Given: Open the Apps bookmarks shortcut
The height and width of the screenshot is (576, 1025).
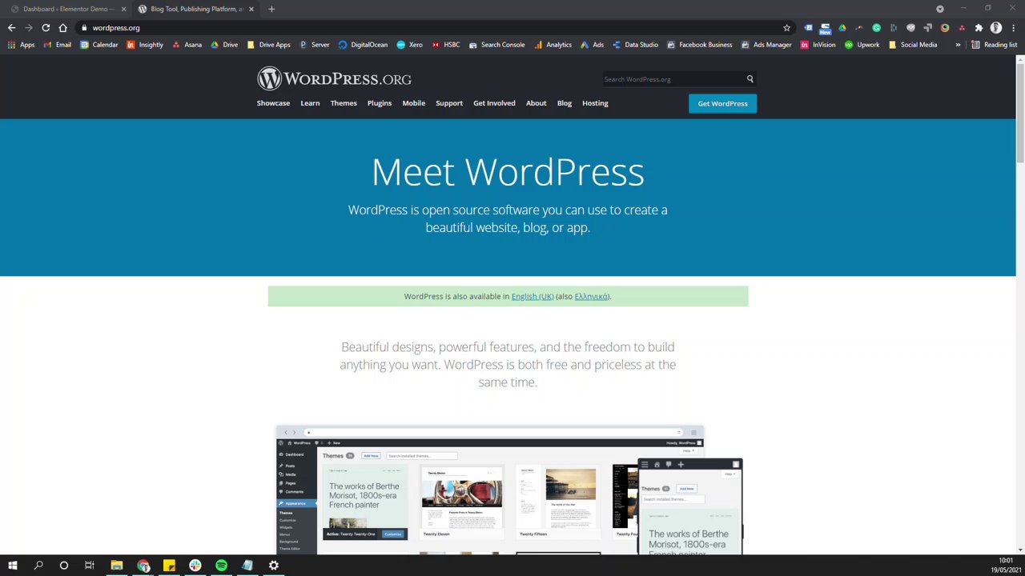Looking at the screenshot, I should click(x=21, y=45).
